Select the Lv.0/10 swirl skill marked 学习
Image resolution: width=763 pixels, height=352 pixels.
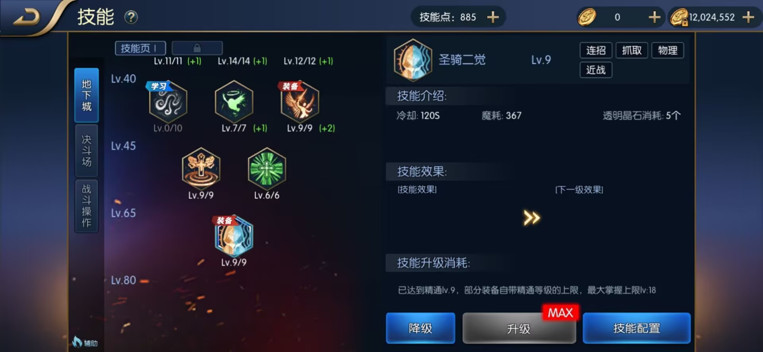click(168, 102)
